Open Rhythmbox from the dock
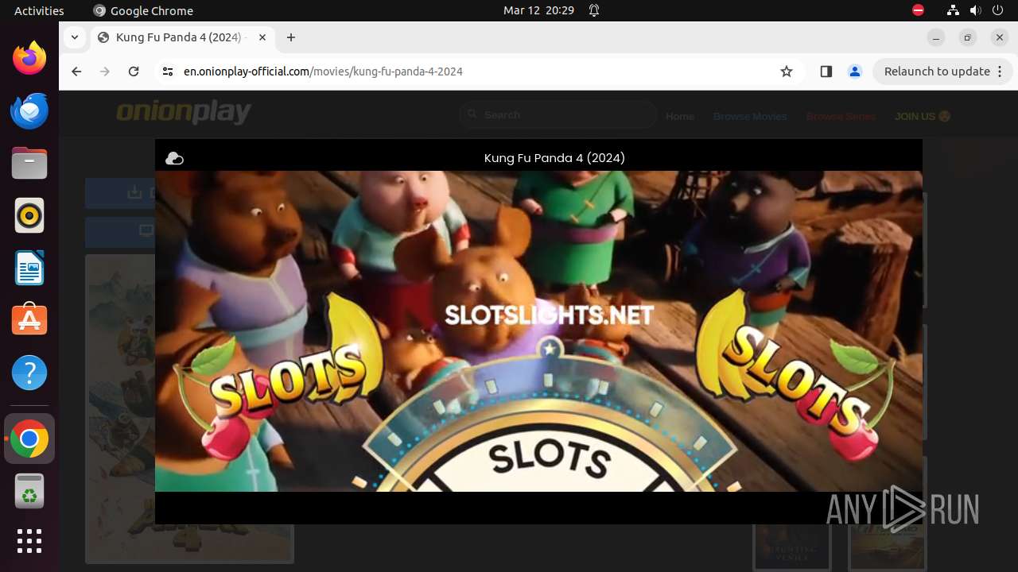Viewport: 1018px width, 572px height. [29, 215]
